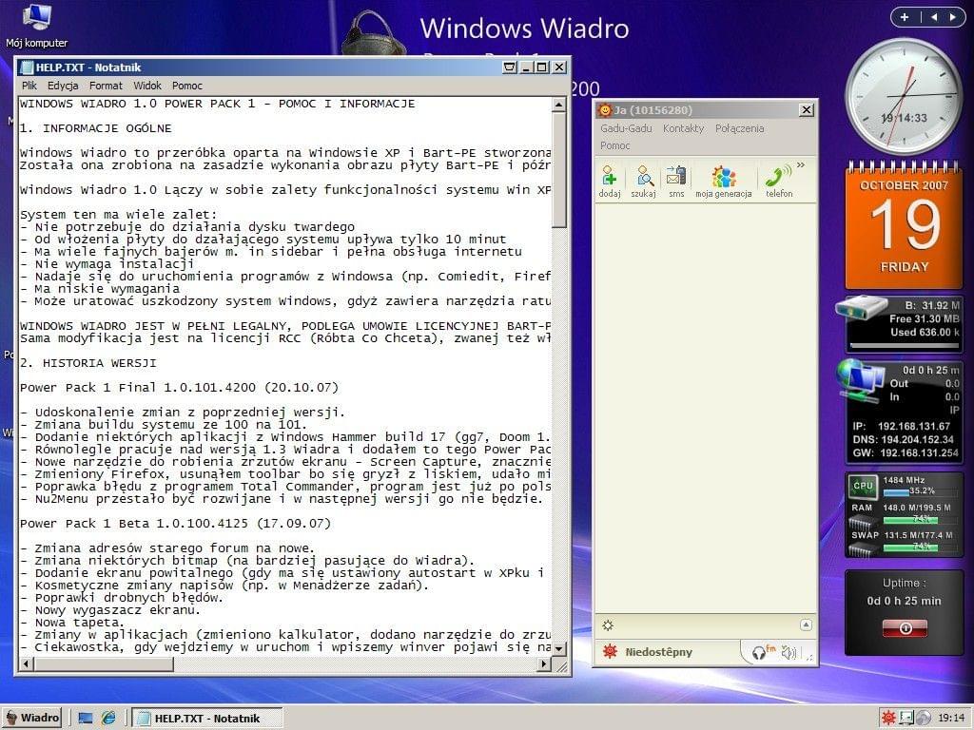Click the network monitor tray icon
This screenshot has width=974, height=730.
[906, 718]
